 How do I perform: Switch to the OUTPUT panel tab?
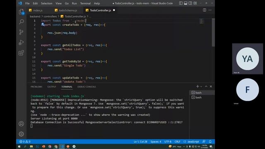52,87
